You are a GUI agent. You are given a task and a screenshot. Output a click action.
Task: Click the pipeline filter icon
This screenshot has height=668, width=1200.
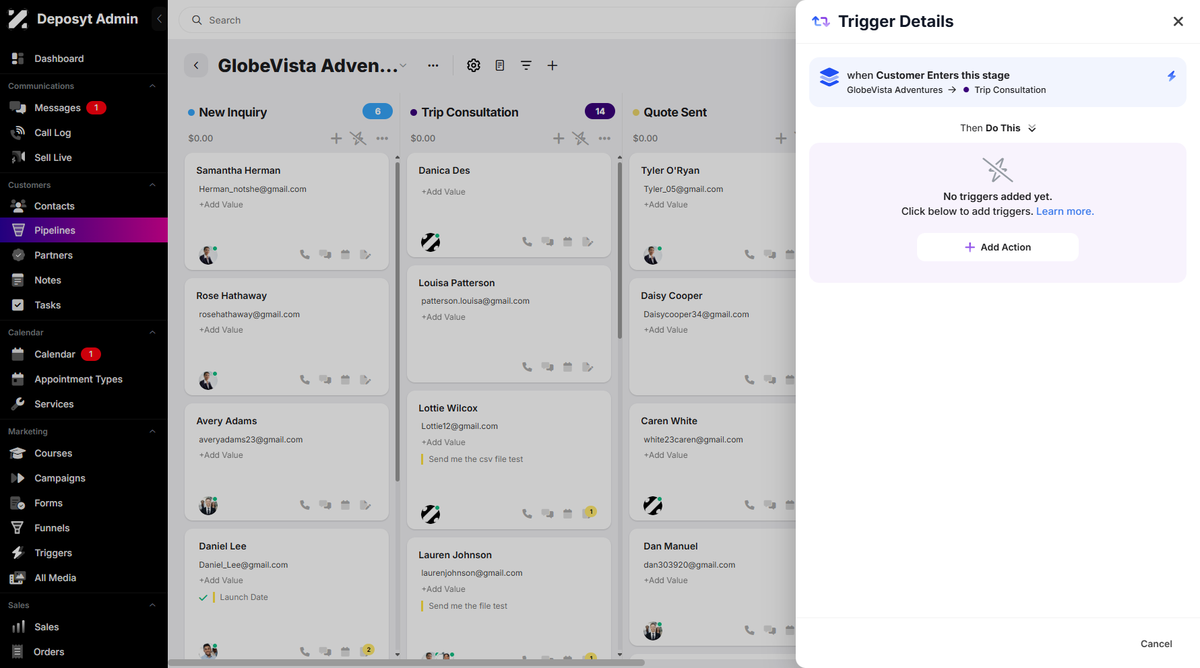[526, 65]
